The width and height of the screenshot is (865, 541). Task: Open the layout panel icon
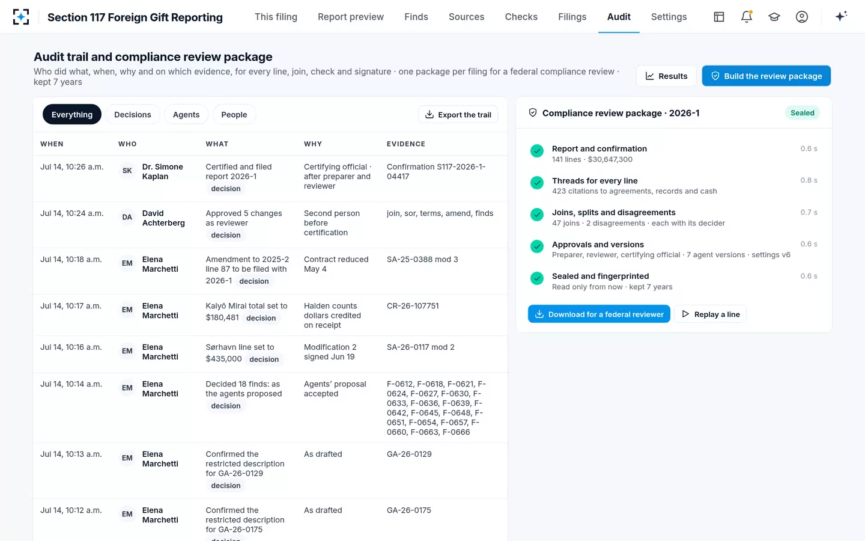(719, 17)
